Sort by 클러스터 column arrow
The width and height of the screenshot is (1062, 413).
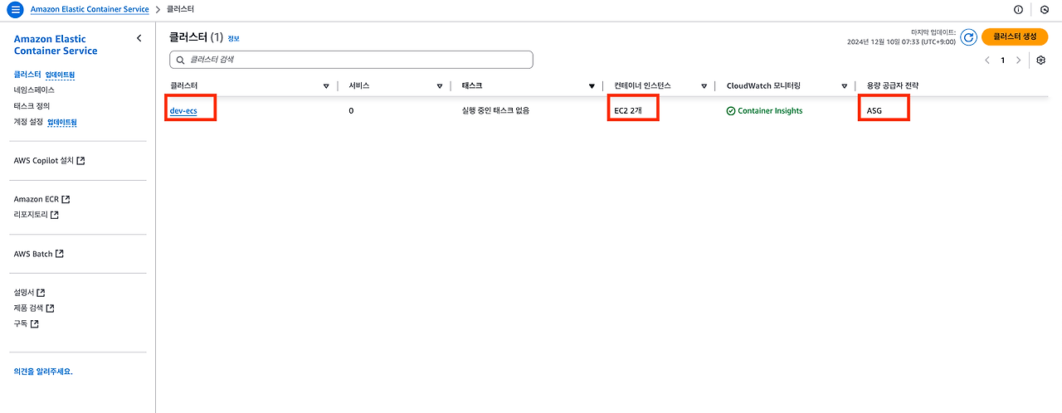pyautogui.click(x=326, y=86)
